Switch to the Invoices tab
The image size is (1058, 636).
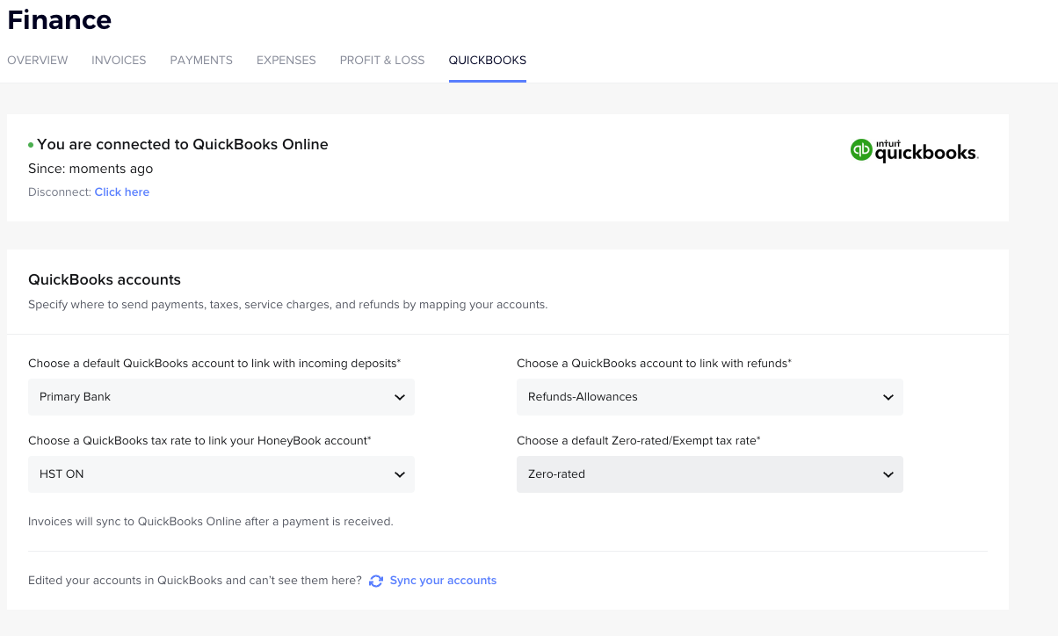119,61
